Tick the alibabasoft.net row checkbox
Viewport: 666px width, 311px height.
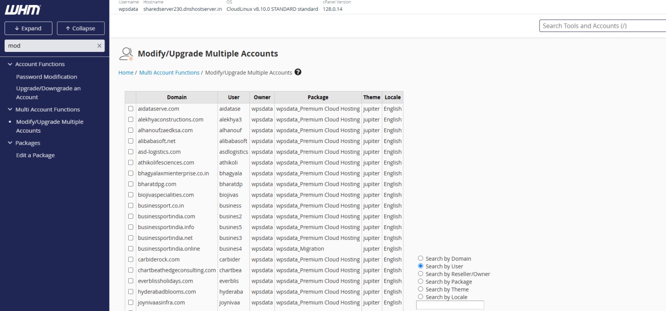[x=131, y=141]
